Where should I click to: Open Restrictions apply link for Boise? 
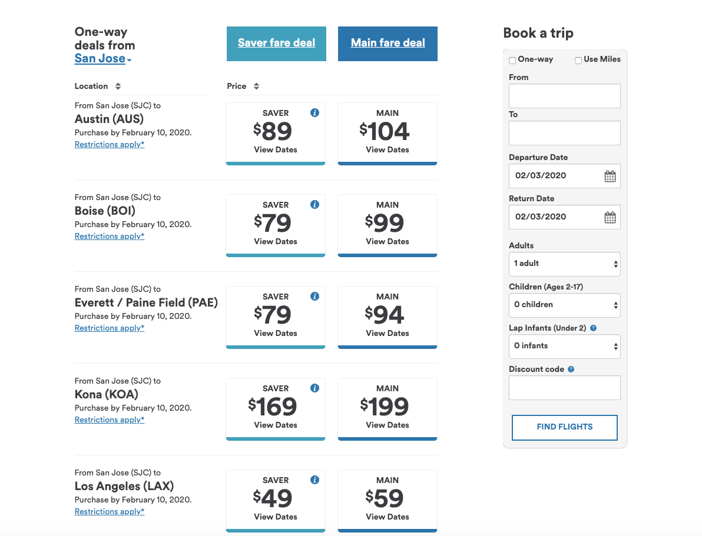click(109, 237)
